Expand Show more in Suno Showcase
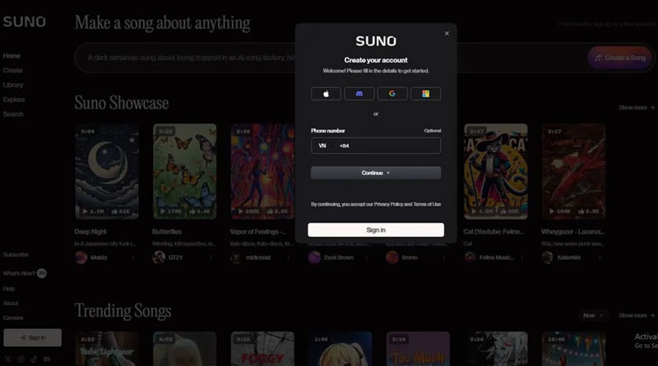The height and width of the screenshot is (366, 658). (637, 108)
